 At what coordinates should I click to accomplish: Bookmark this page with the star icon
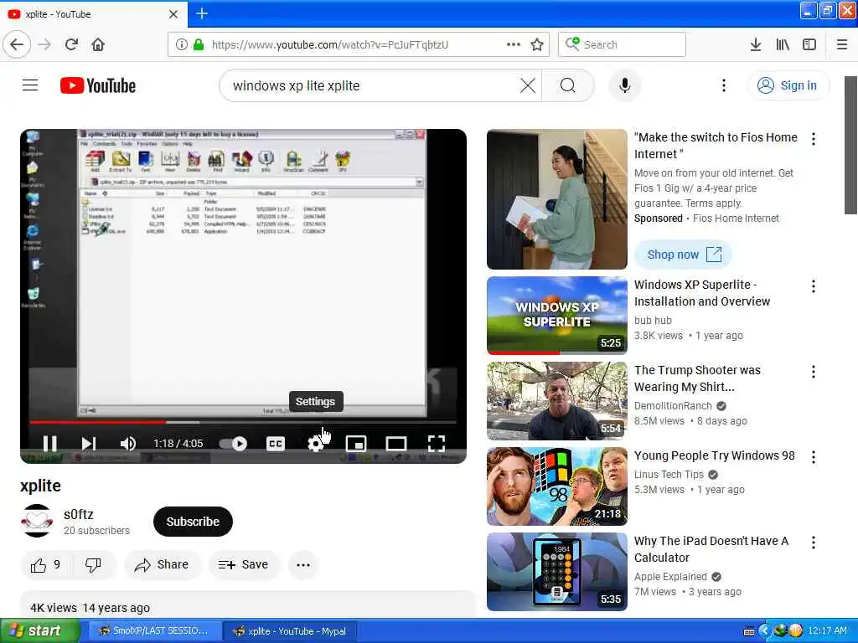pos(537,44)
